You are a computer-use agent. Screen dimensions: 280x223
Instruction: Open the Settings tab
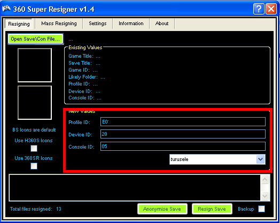(97, 24)
